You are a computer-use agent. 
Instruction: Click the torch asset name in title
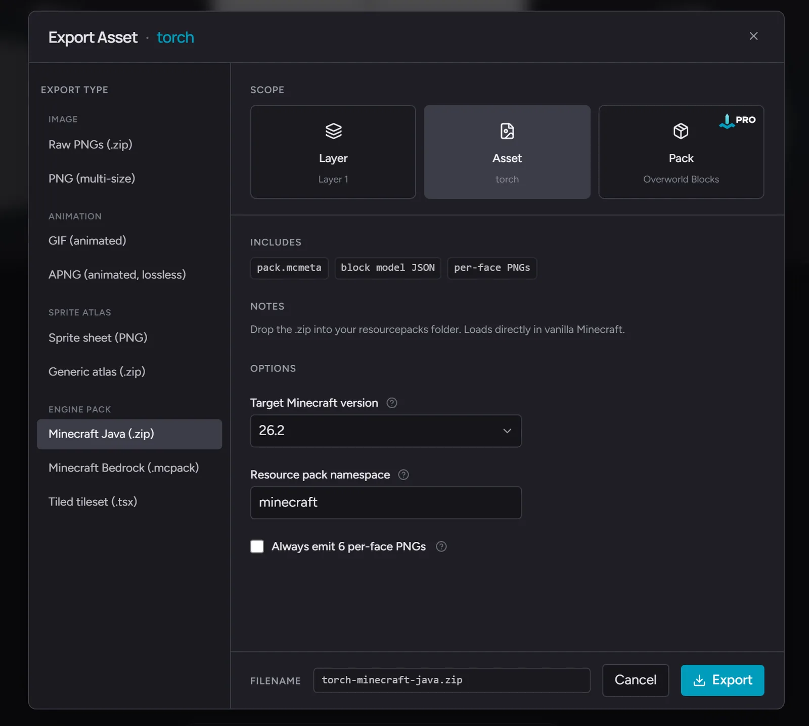[x=175, y=37]
